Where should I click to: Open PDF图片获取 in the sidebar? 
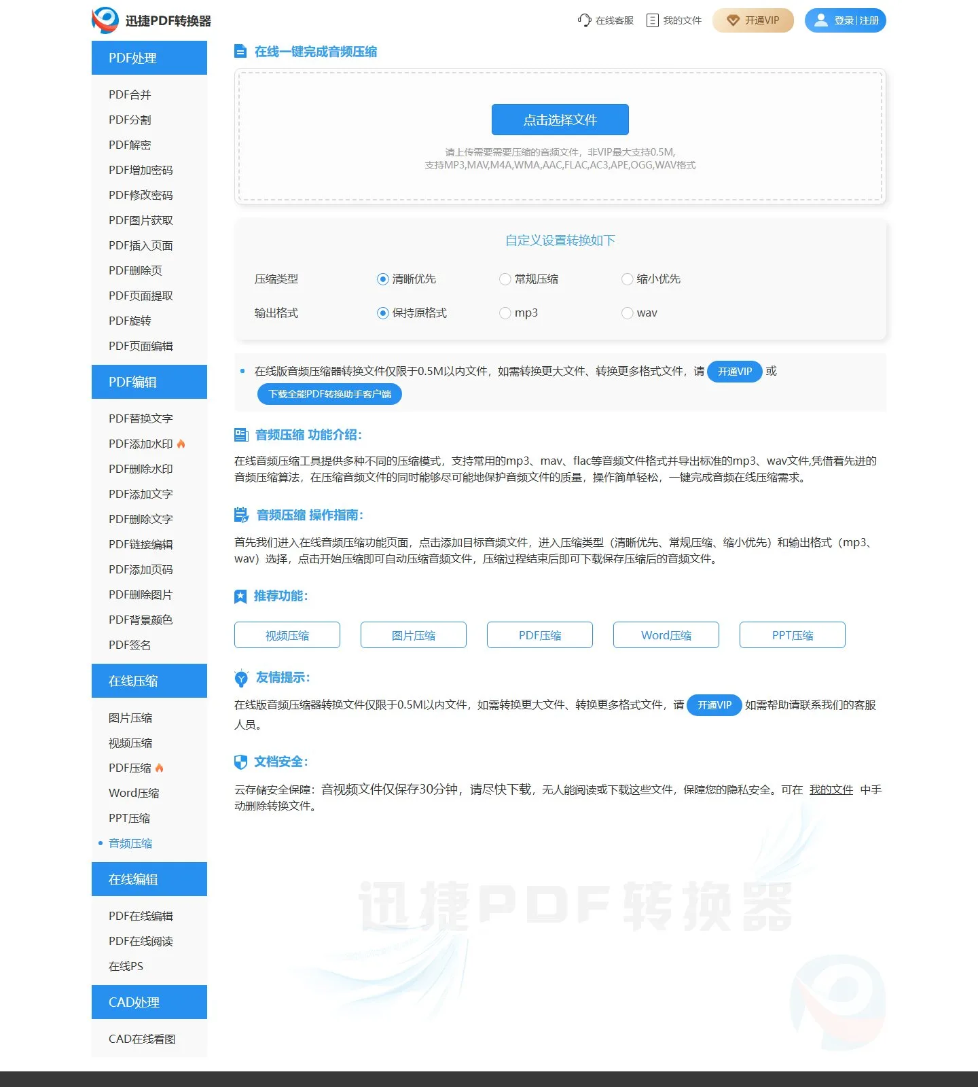tap(141, 220)
